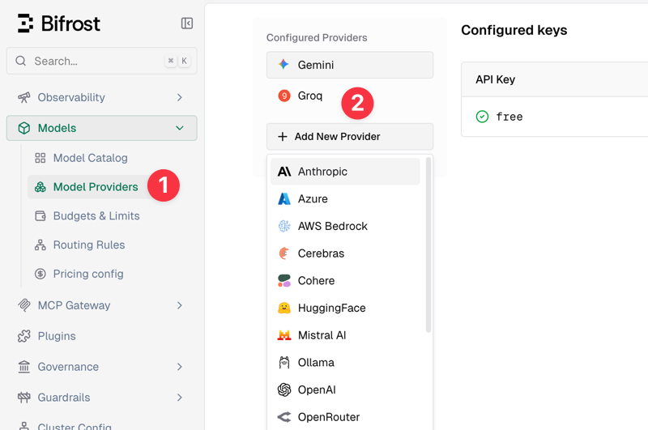This screenshot has height=430, width=648.
Task: Choose Cerebras from provider list
Action: click(345, 253)
